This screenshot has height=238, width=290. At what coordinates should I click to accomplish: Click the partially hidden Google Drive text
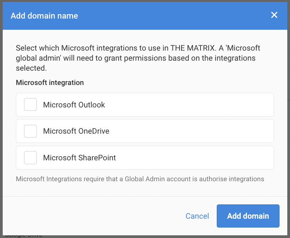tap(23, 235)
